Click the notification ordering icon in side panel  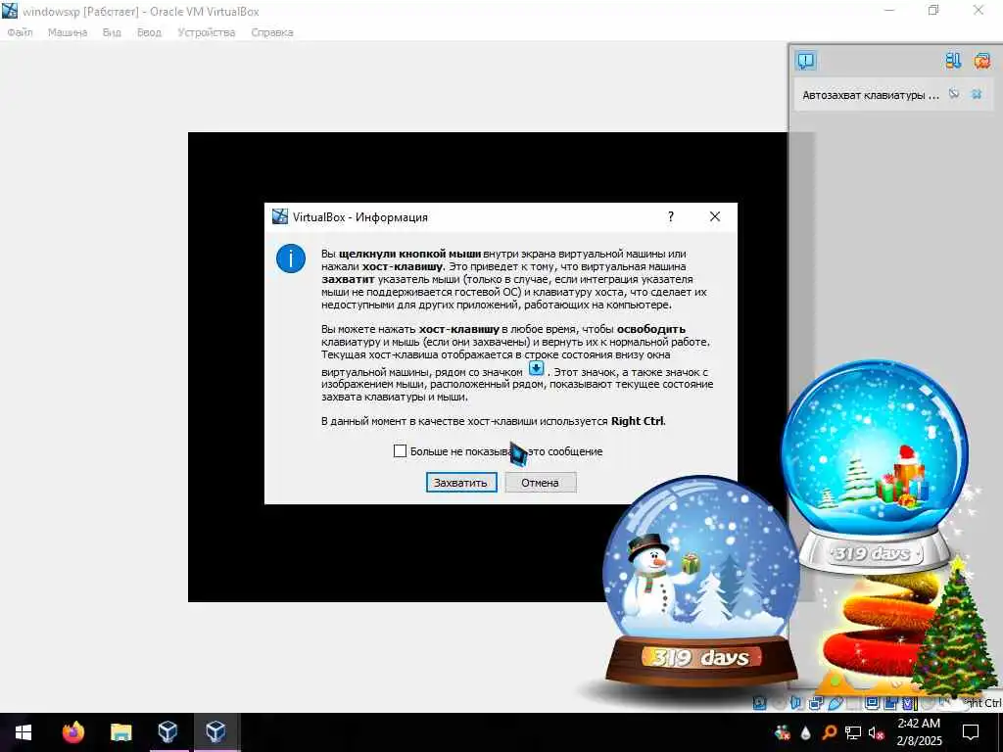[952, 61]
